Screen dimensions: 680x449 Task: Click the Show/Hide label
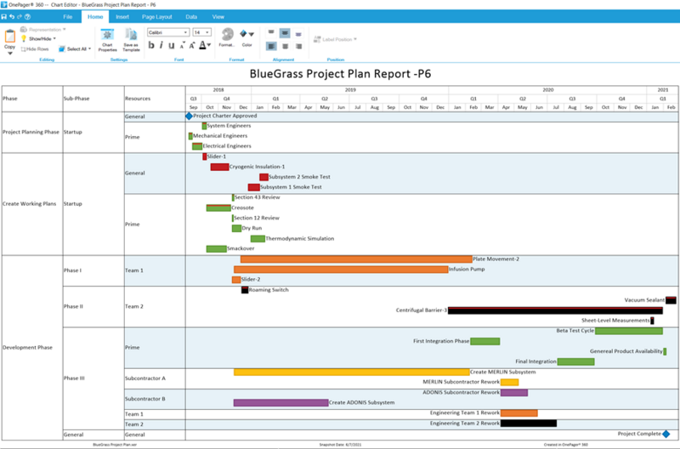[x=40, y=38]
